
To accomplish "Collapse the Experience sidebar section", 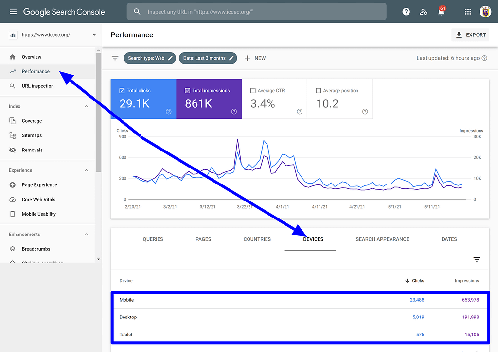I will (86, 170).
